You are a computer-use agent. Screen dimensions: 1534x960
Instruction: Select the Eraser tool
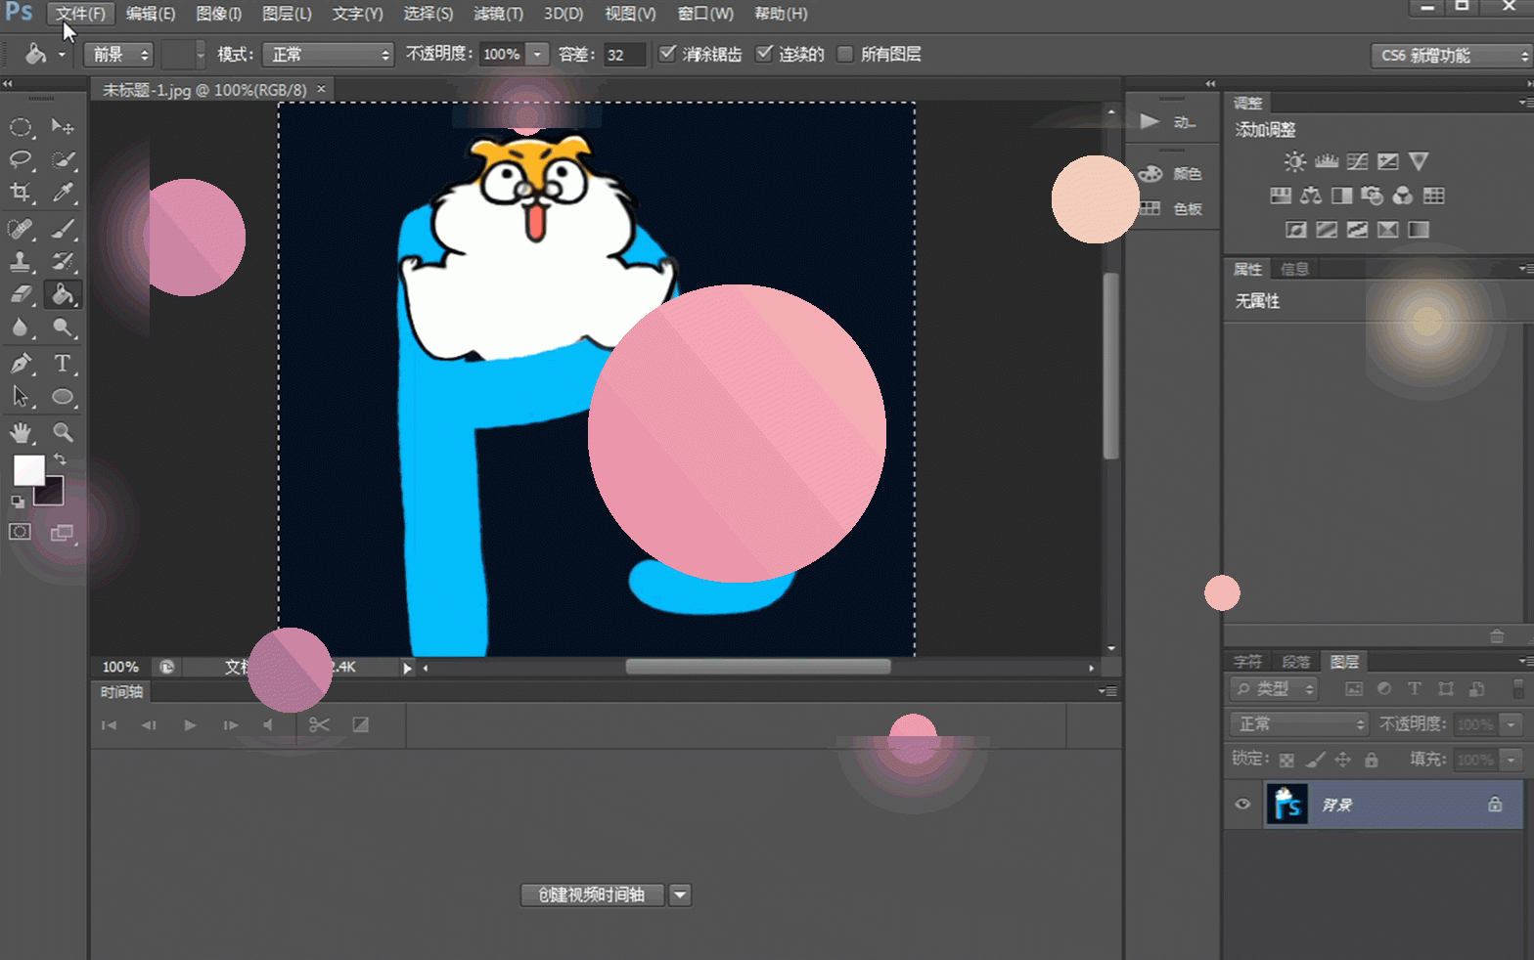[21, 294]
